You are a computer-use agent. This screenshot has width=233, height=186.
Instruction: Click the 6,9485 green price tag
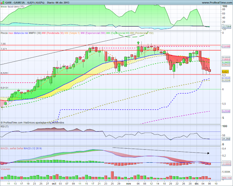tap(226, 62)
